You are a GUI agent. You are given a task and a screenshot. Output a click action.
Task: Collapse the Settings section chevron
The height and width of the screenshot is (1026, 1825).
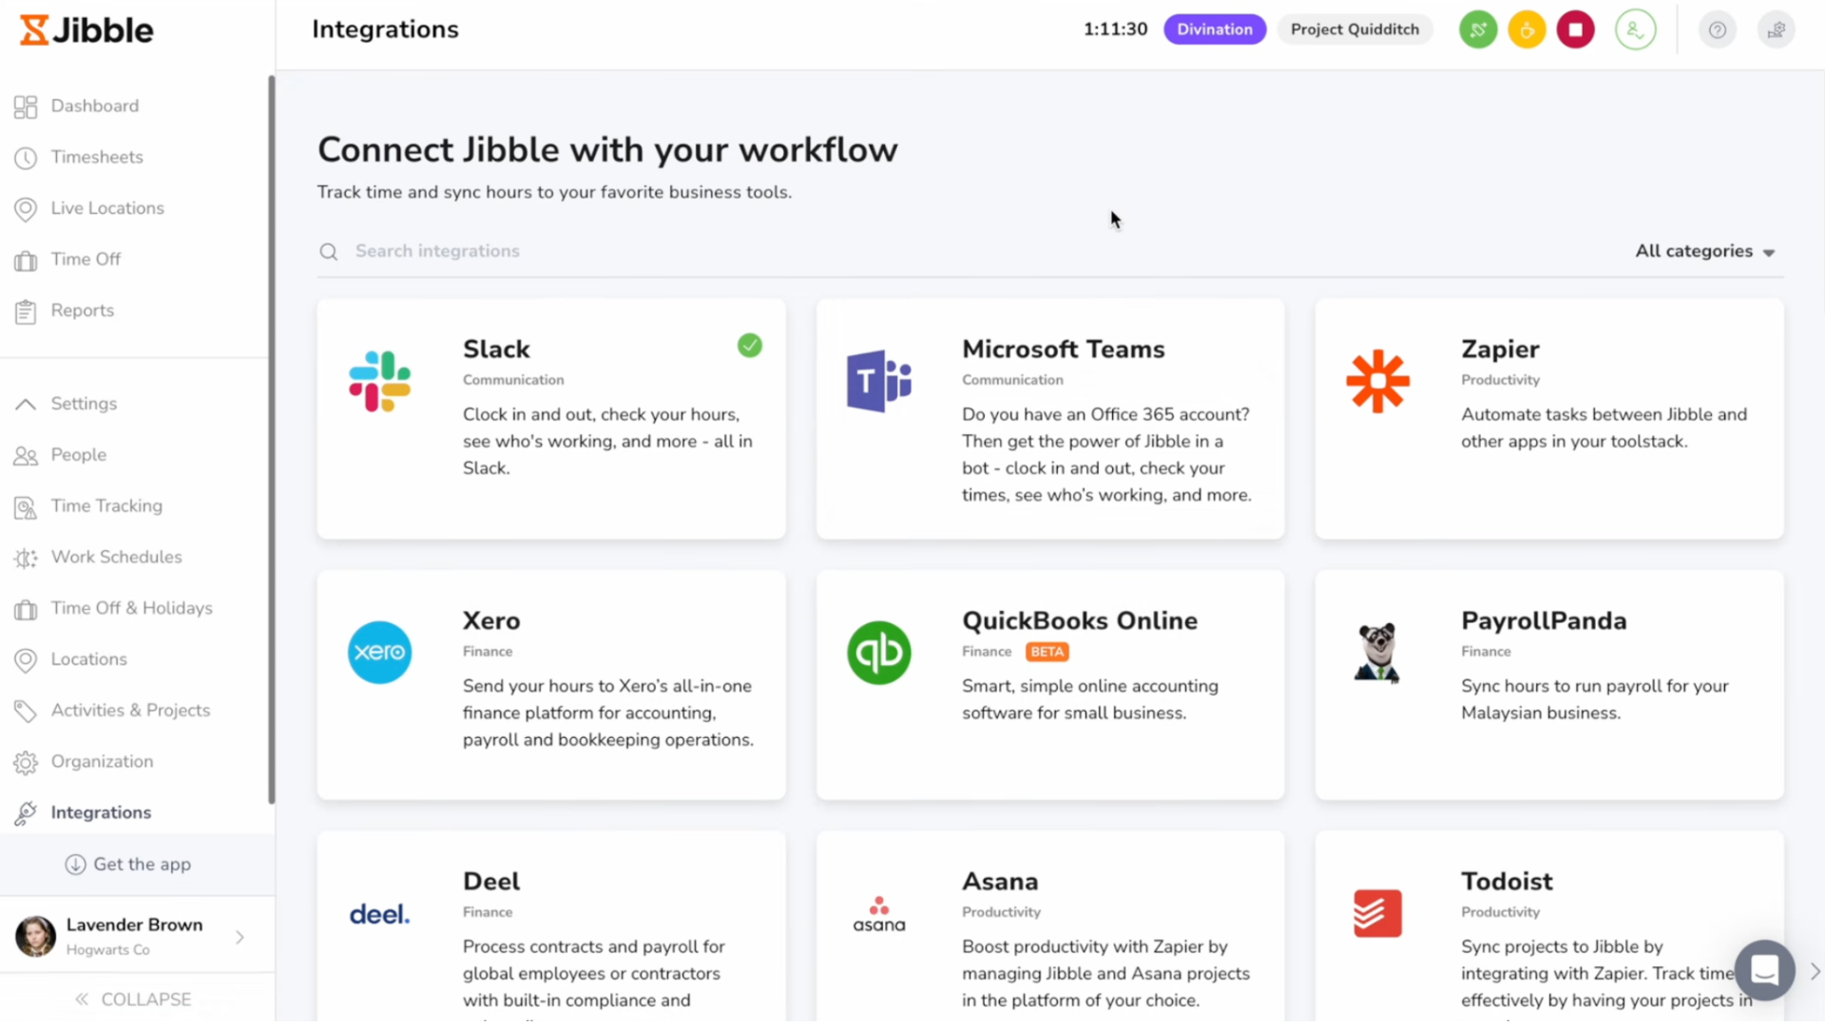click(26, 404)
